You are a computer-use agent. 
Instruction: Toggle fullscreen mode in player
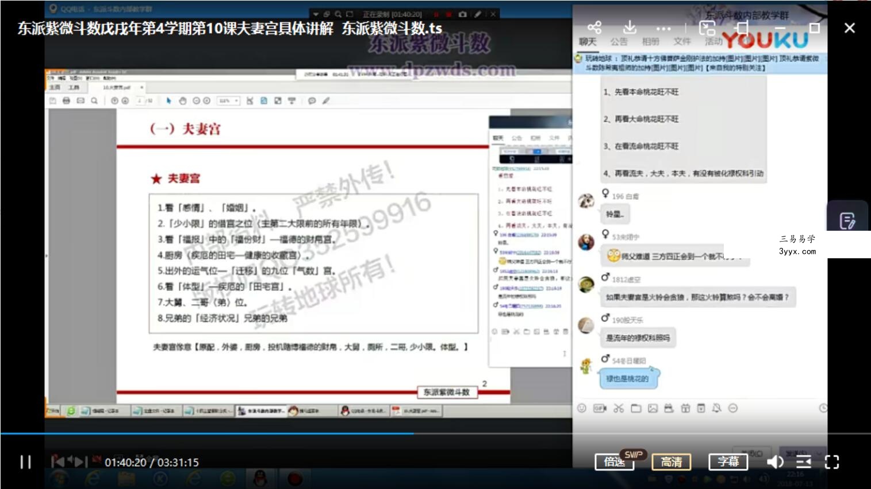[x=832, y=462]
